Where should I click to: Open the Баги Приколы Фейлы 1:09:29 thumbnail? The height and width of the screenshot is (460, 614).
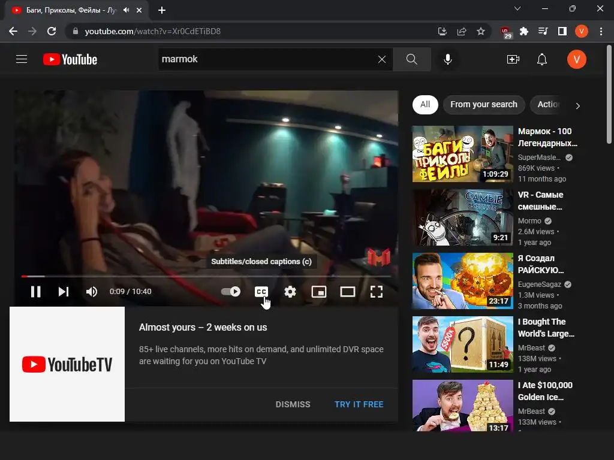[x=462, y=154]
